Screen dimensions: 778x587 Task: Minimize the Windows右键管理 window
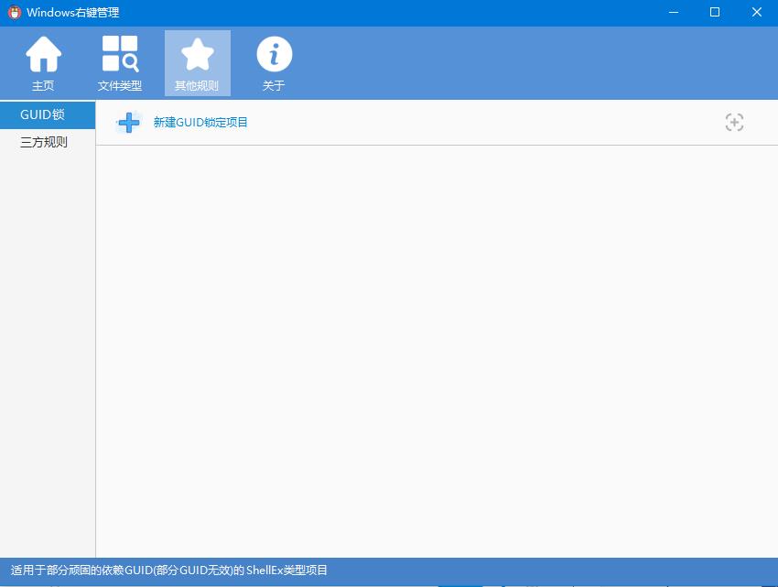[673, 13]
